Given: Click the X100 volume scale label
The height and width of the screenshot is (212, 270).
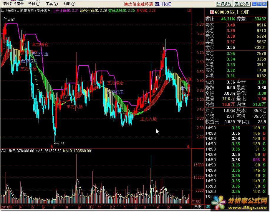Looking at the screenshot, I should point(196,201).
